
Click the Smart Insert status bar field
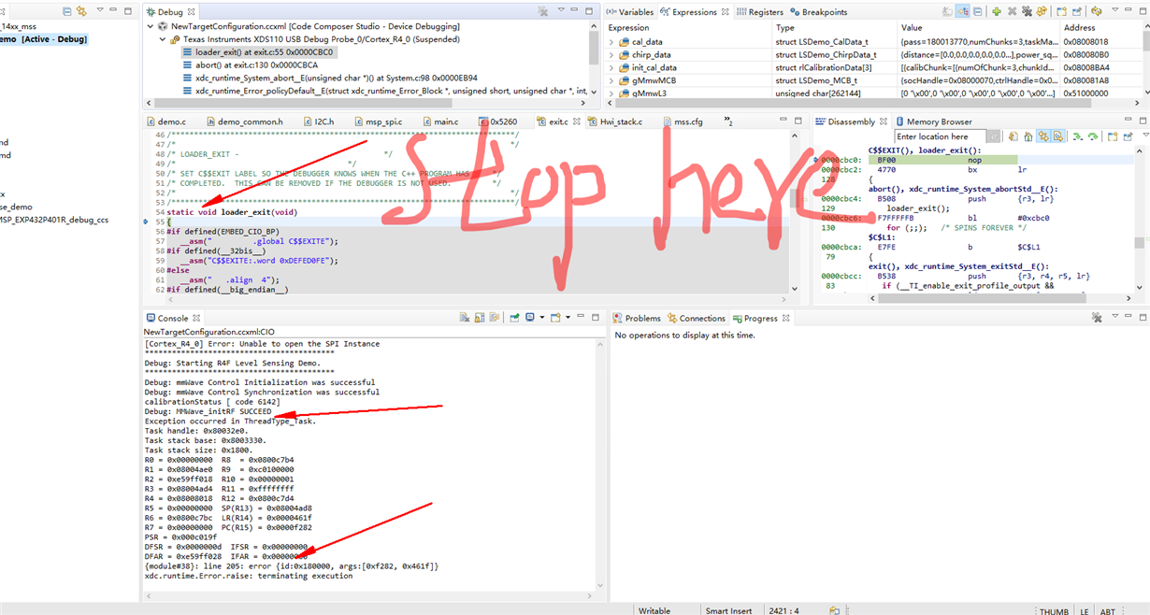pos(729,610)
